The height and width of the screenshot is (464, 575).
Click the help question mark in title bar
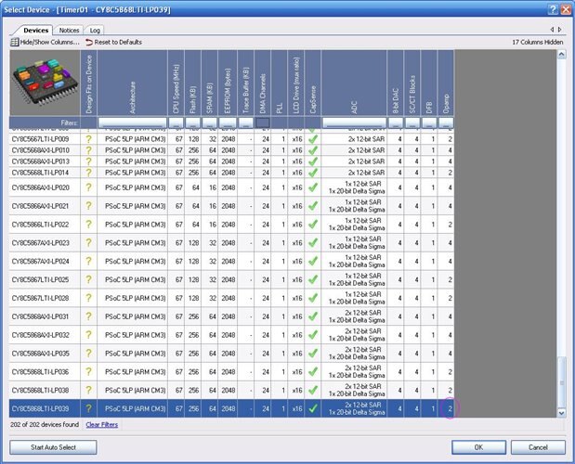coord(553,8)
